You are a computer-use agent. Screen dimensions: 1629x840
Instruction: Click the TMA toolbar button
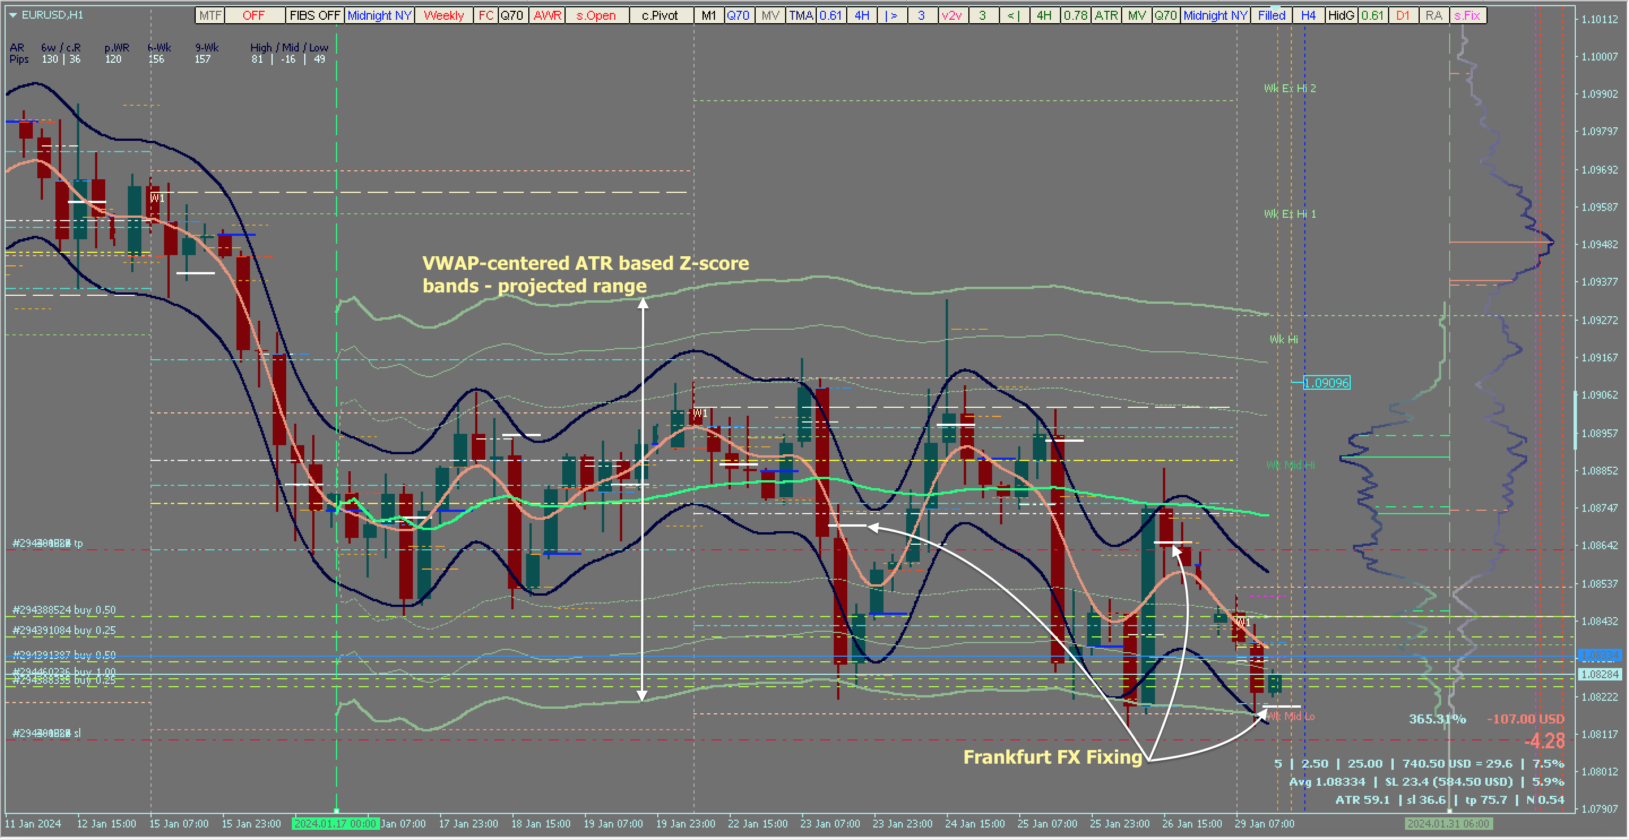coord(800,15)
